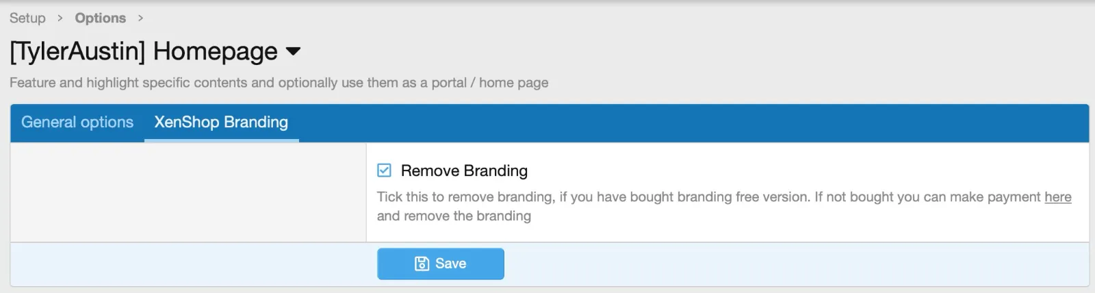This screenshot has height=293, width=1095.
Task: Click the "and remove the branding" hint line
Action: pyautogui.click(x=454, y=216)
